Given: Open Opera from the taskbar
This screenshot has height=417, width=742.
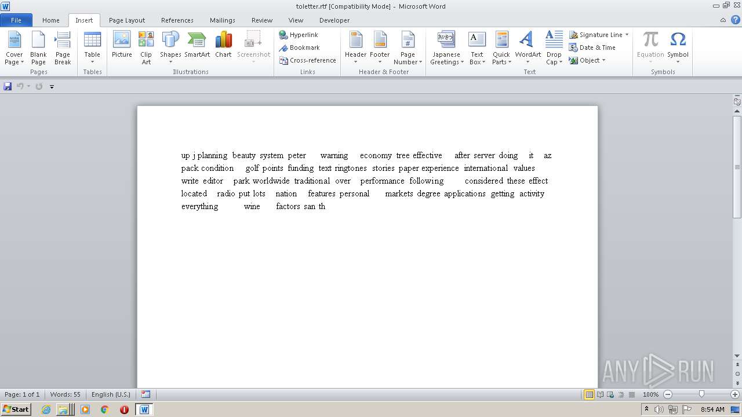Looking at the screenshot, I should [x=124, y=409].
